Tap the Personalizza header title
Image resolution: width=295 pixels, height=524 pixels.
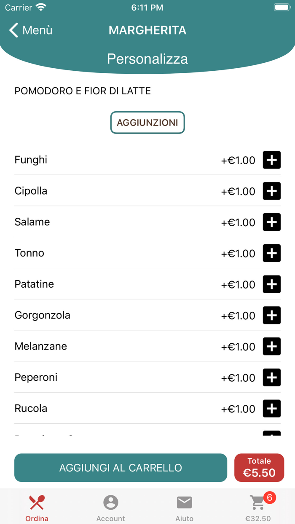[147, 59]
